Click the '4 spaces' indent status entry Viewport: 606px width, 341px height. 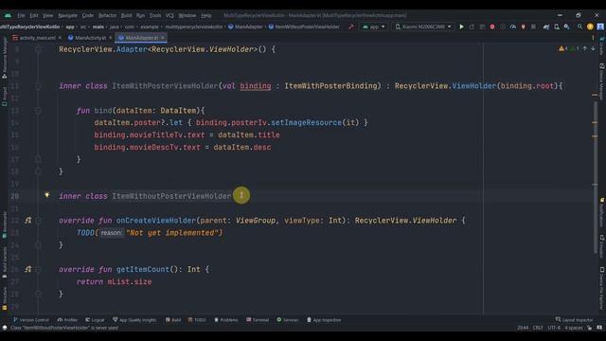[x=574, y=328]
